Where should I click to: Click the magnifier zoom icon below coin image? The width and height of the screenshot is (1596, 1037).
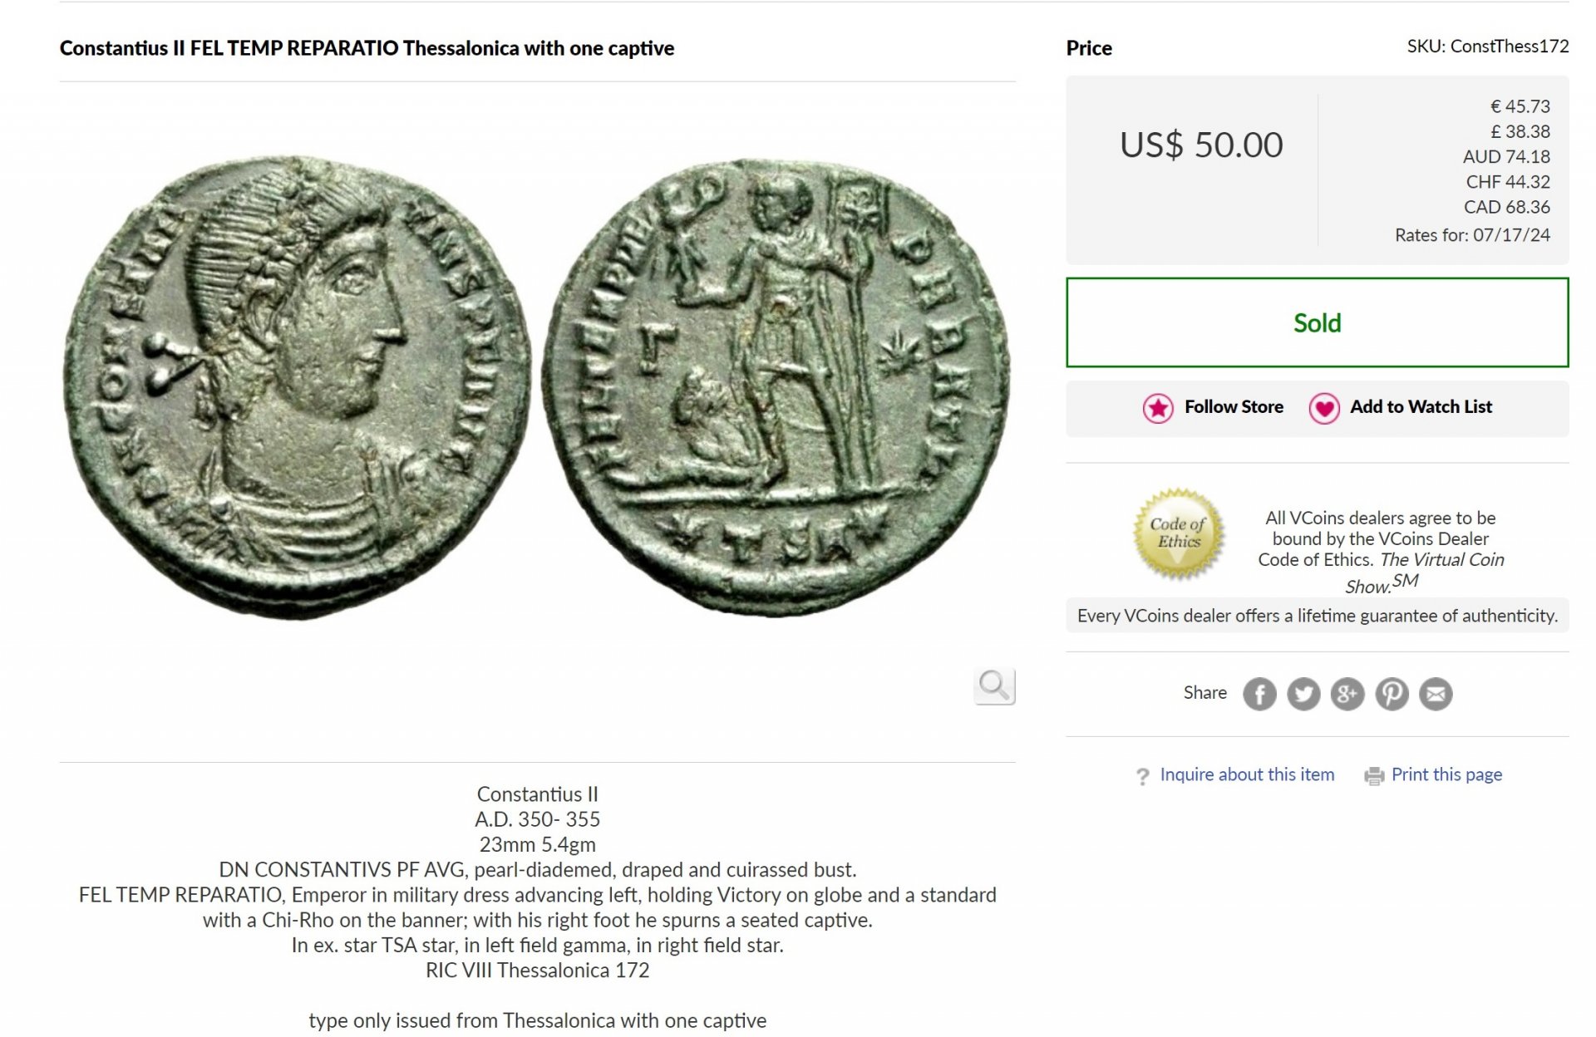click(x=994, y=686)
